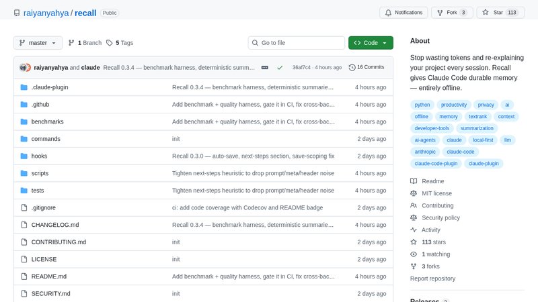Select the ai-agents topic tag
Viewport: 538px width, 302px height.
pyautogui.click(x=425, y=140)
